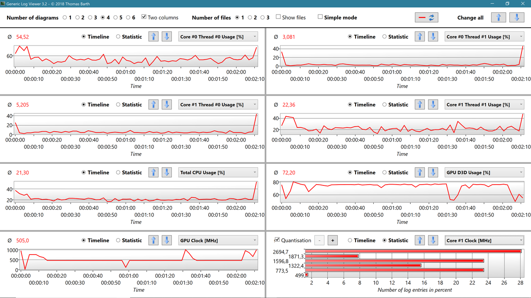Click up arrow for Core #1 Clock diagram

[420, 240]
